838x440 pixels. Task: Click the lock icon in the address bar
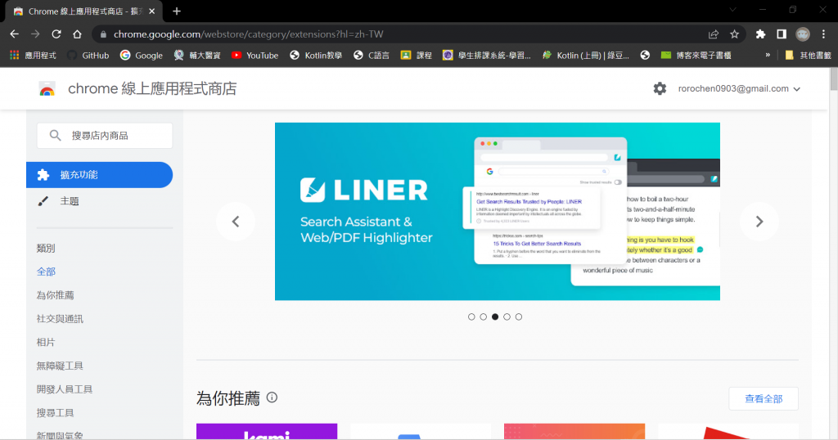(103, 34)
